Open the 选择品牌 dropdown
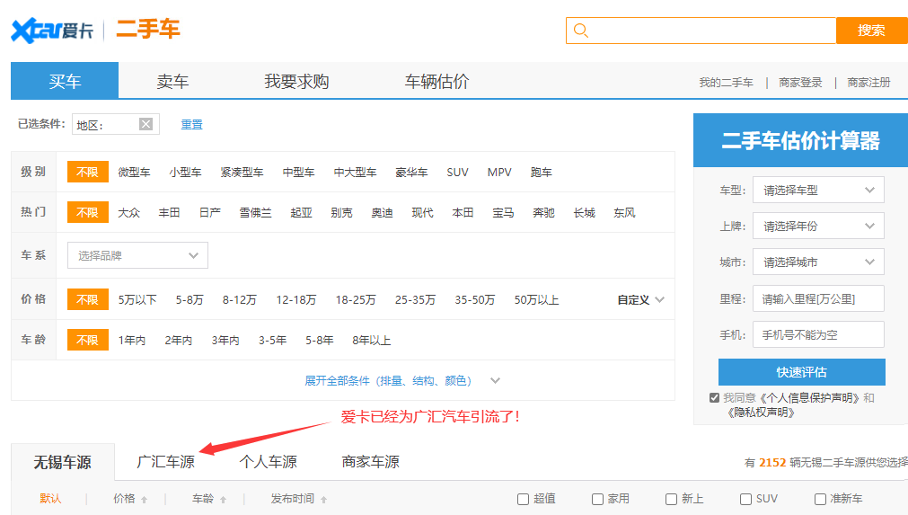Screen dimensions: 908x515 tap(137, 255)
